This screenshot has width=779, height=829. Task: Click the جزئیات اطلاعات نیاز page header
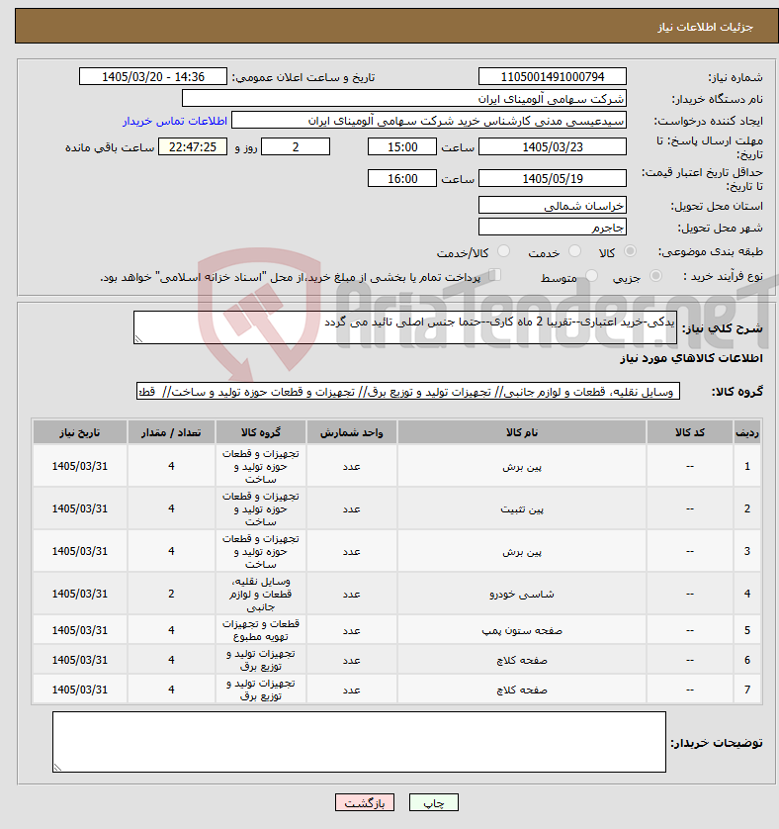(x=705, y=27)
